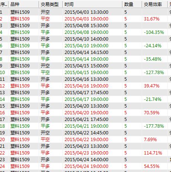This screenshot has height=172, width=171.
Task: Select time cell 2015/04/16 13:30:00
Action: coord(86,79)
